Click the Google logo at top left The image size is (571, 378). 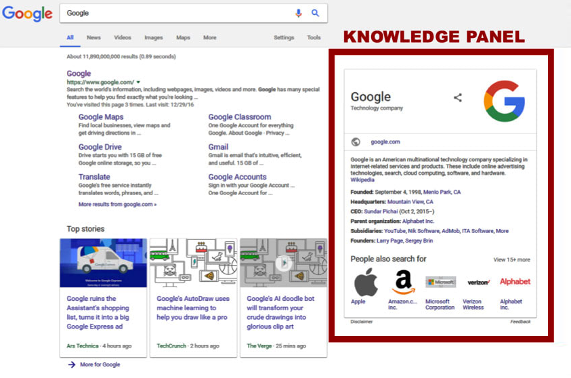click(27, 14)
